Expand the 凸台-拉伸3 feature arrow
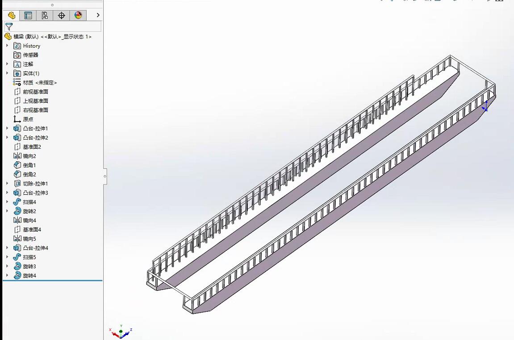The height and width of the screenshot is (340, 514). pos(7,193)
